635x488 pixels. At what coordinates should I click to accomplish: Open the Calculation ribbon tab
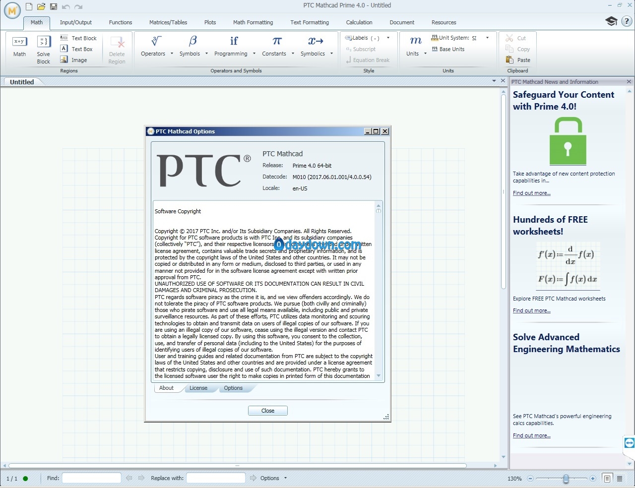(x=359, y=22)
